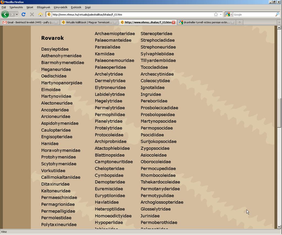The height and width of the screenshot is (235, 282).
Task: Close the Gmail tab
Action: 56,22
